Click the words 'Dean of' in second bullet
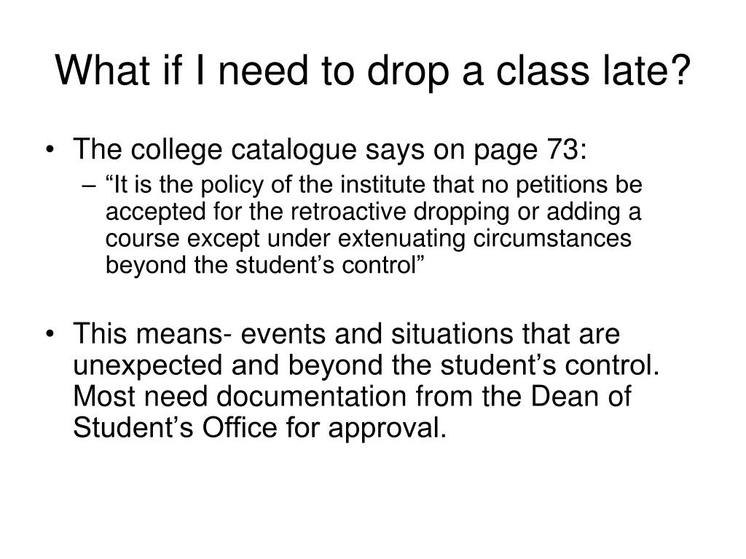Viewport: 746px width, 559px height. [581, 396]
